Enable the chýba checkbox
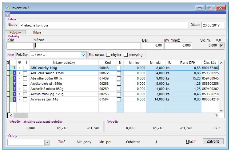This screenshot has height=151, width=231. pyautogui.click(x=108, y=55)
